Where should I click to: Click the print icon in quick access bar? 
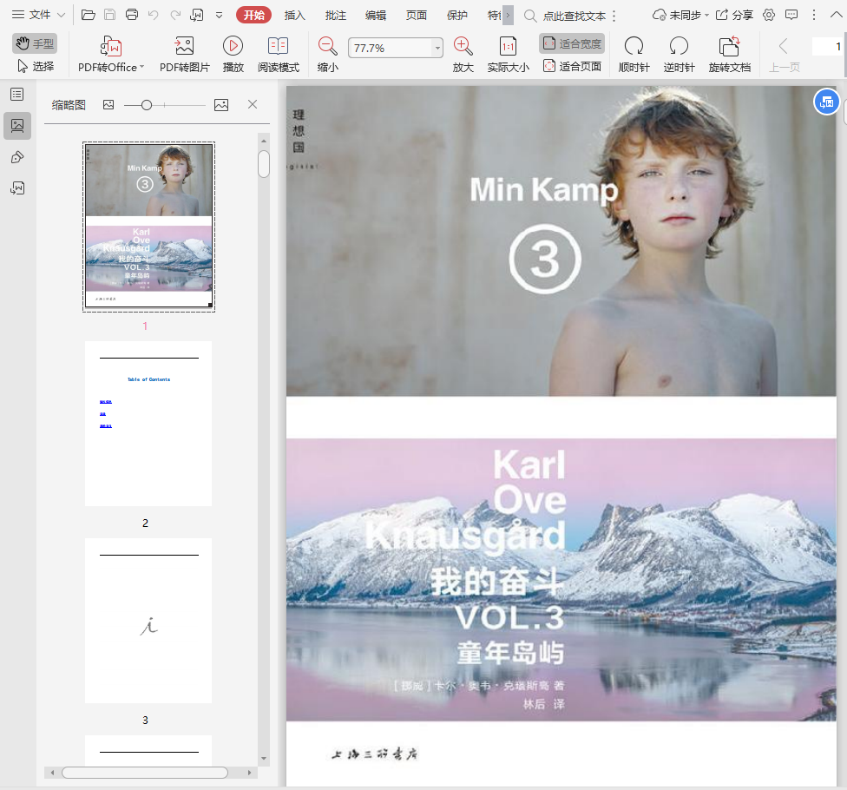(x=132, y=15)
